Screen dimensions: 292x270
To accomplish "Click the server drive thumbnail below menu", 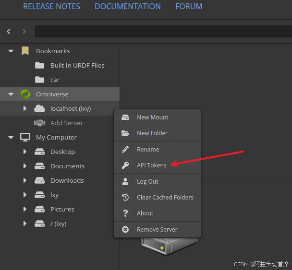I will [x=170, y=247].
